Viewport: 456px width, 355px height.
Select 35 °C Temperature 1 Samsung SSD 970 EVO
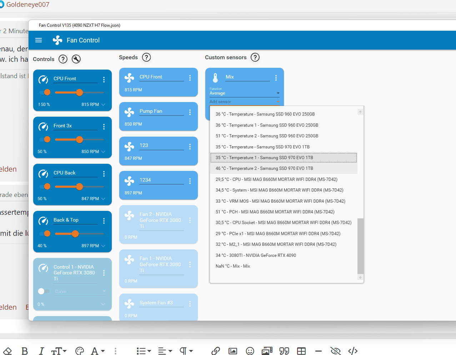tap(284, 158)
